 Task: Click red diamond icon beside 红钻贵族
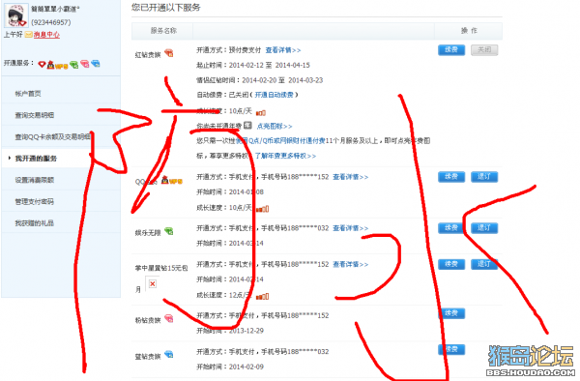tap(169, 53)
